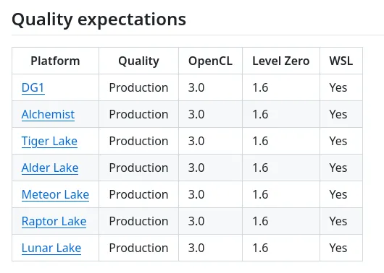Open the DG1 platform link
The width and height of the screenshot is (384, 273).
33,87
